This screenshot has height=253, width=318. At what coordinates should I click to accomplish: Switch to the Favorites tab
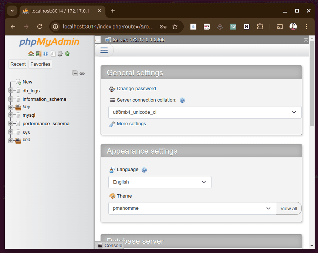40,64
